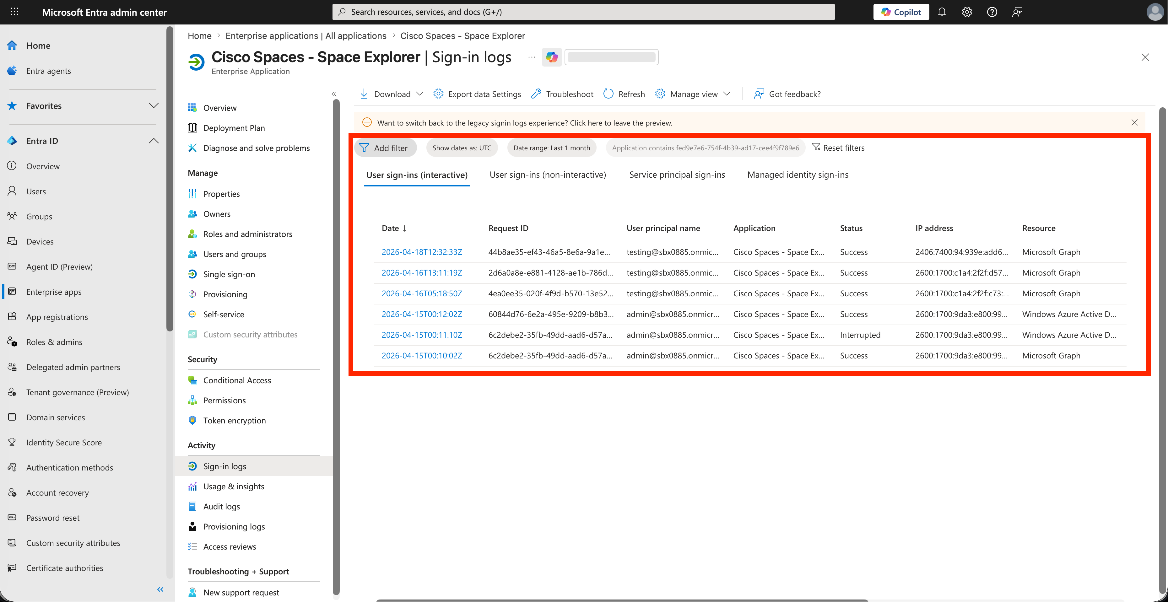Open Properties under Manage
Screen dimensions: 1168x602
pos(221,194)
